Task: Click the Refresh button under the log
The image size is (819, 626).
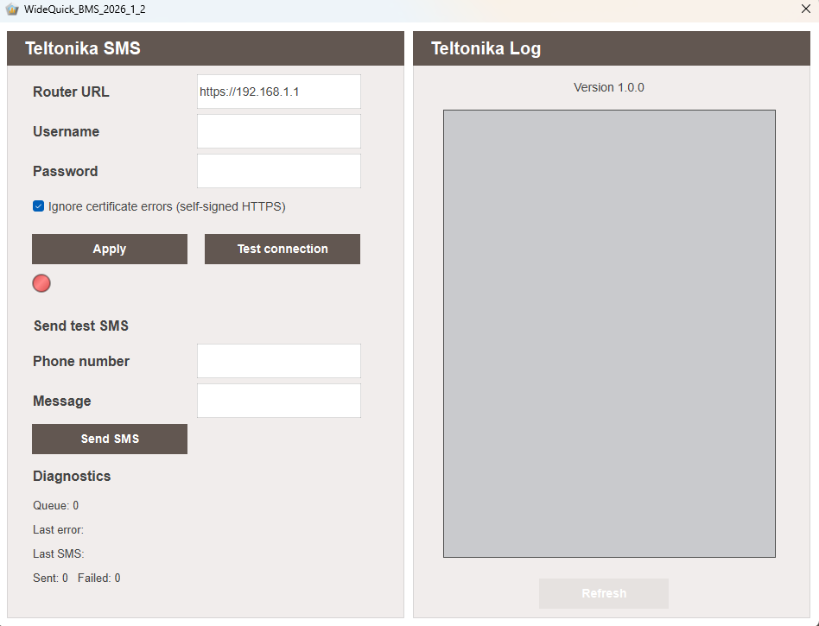Action: click(x=604, y=593)
